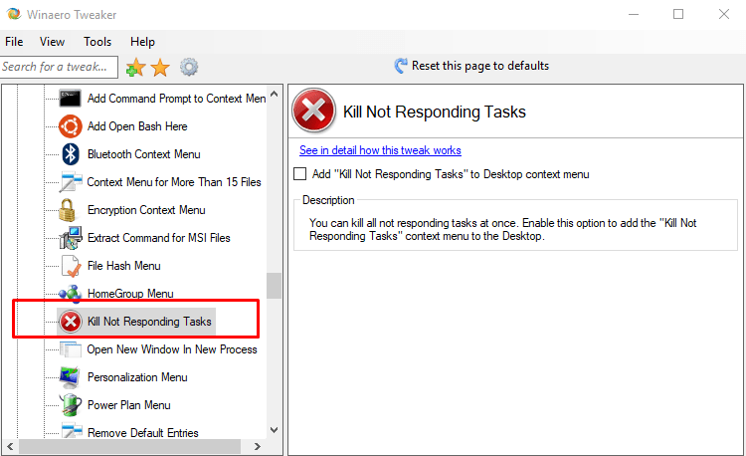Select Personalization Menu tree item
This screenshot has height=456, width=746.
tap(137, 377)
